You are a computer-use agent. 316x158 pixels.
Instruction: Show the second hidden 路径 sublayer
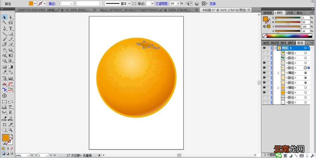click(x=264, y=58)
